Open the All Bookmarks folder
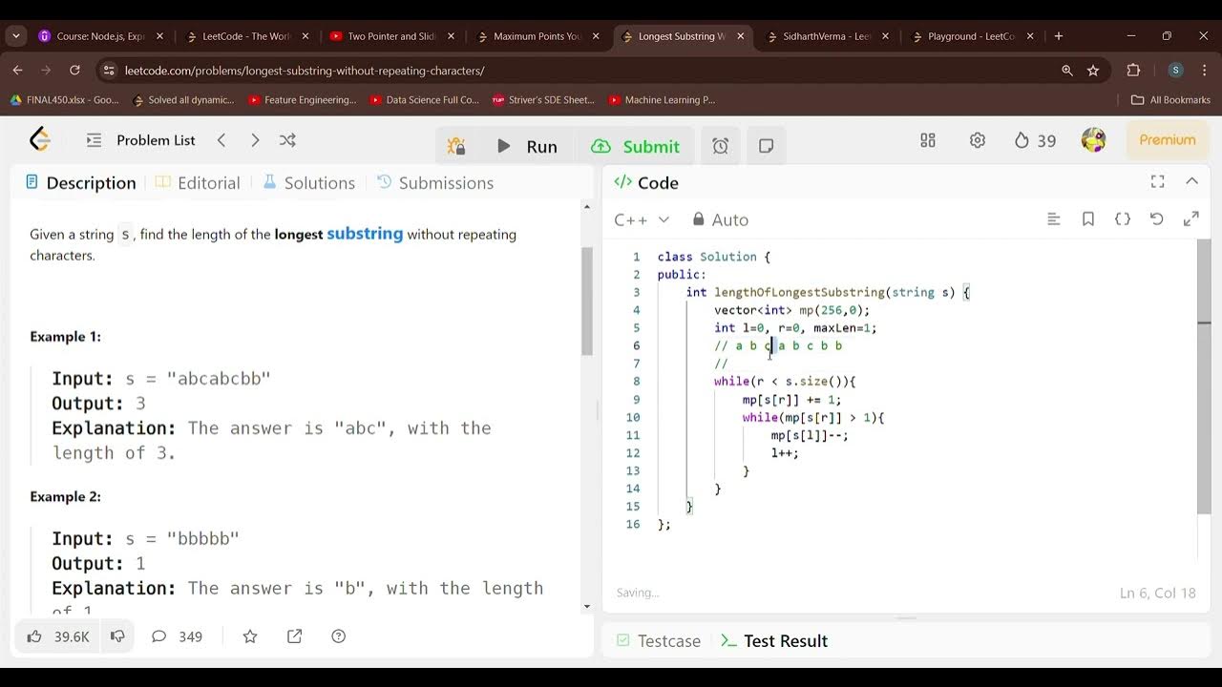The width and height of the screenshot is (1222, 687). coord(1170,100)
